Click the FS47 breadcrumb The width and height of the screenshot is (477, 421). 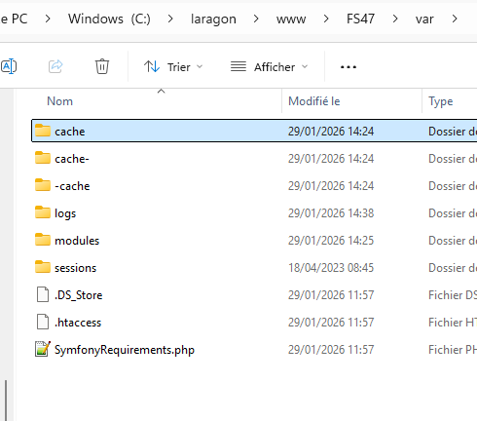(360, 19)
